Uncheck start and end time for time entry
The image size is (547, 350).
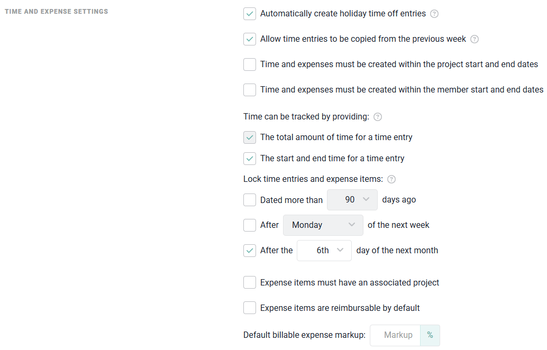250,158
